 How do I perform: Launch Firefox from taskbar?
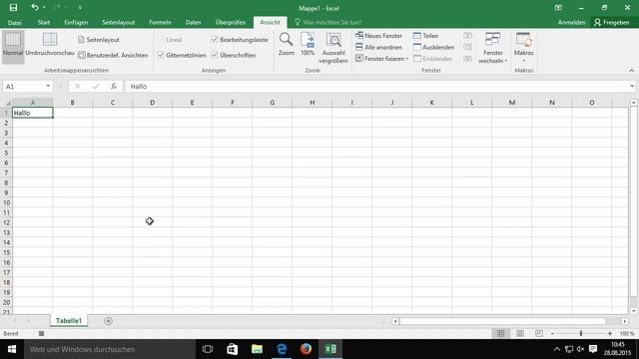tap(306, 349)
